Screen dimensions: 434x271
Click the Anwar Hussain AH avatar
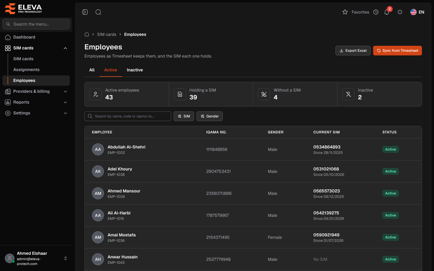pyautogui.click(x=98, y=259)
